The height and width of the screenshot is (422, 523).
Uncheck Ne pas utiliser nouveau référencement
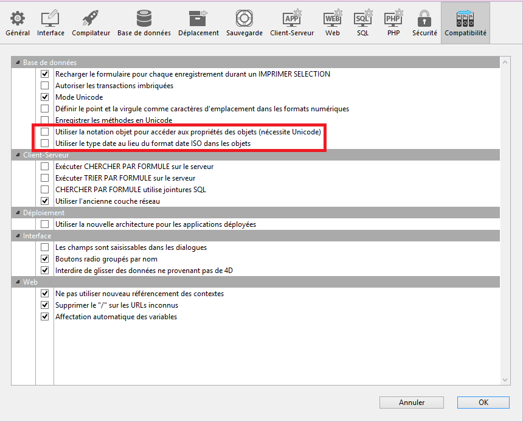(x=44, y=294)
